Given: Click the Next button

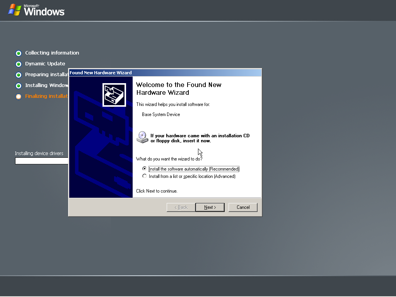Looking at the screenshot, I should coord(210,207).
